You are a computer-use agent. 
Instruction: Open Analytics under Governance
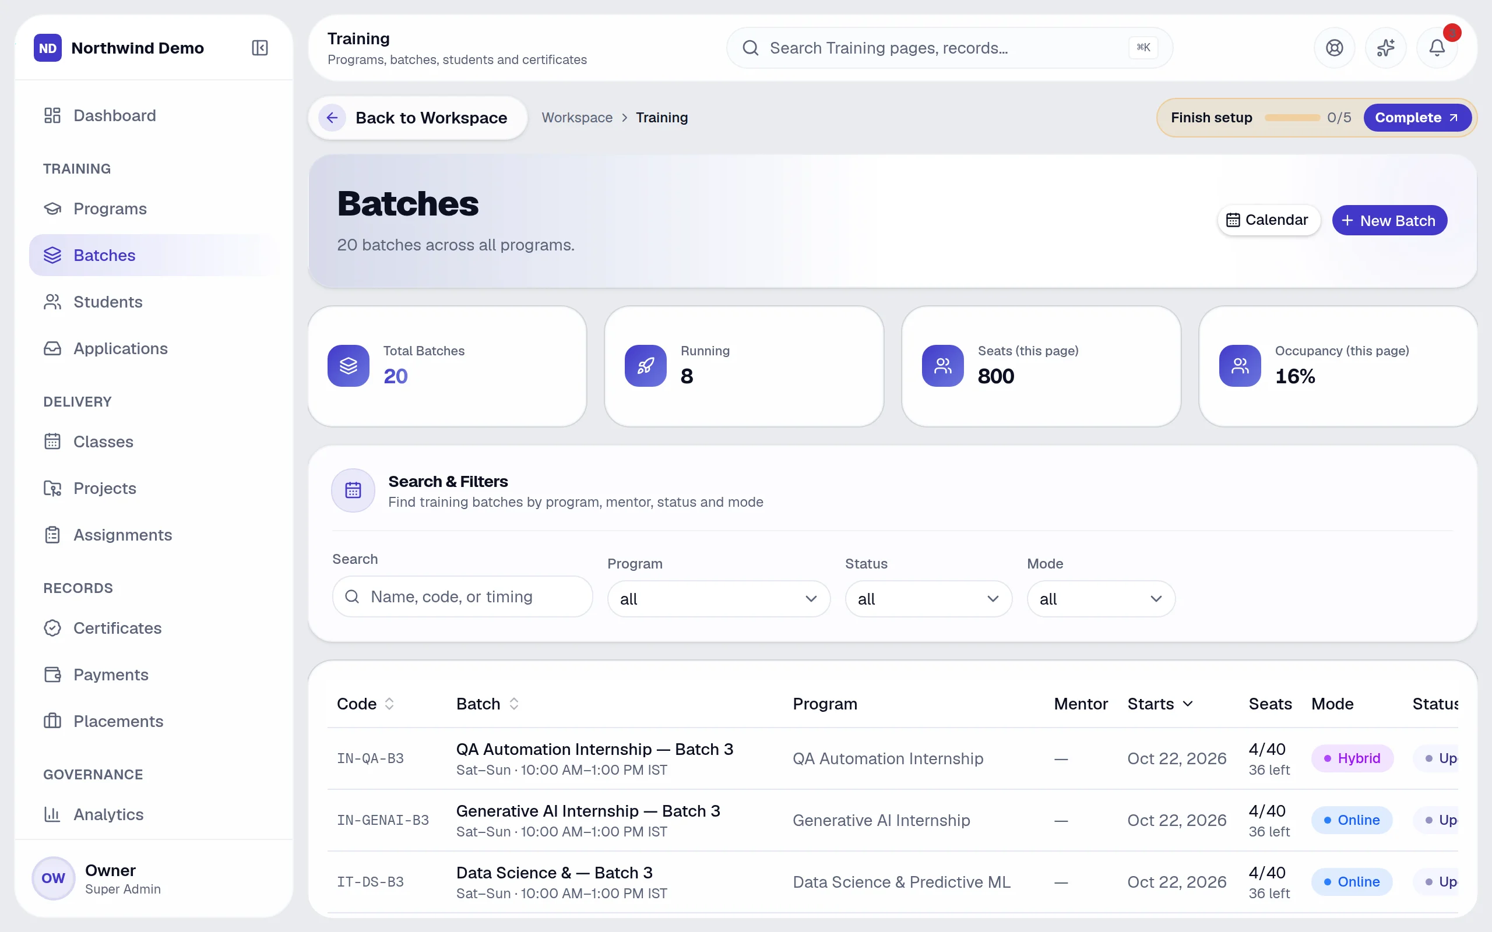pos(153,814)
